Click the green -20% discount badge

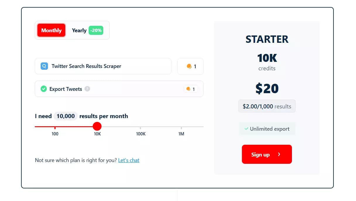tap(96, 30)
